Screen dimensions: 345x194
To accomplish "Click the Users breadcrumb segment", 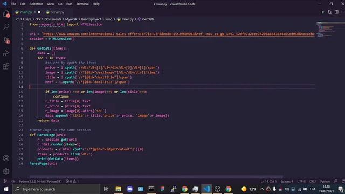I will click(27, 19).
